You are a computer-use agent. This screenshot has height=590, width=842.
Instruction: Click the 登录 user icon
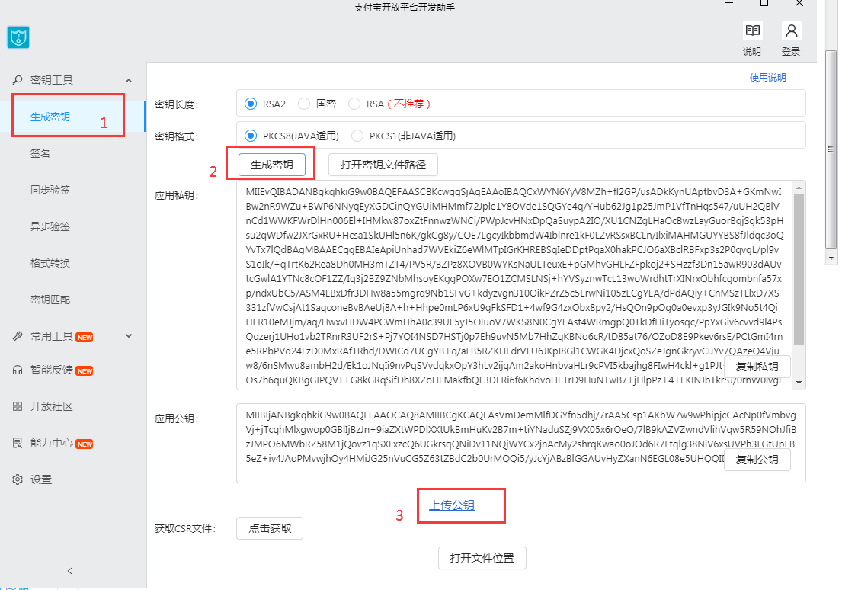[x=791, y=30]
